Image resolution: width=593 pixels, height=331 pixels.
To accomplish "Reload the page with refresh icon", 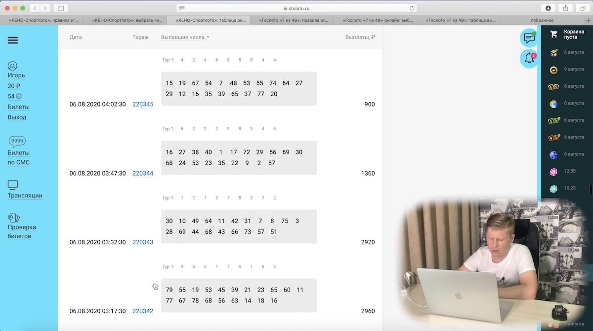I will 412,8.
